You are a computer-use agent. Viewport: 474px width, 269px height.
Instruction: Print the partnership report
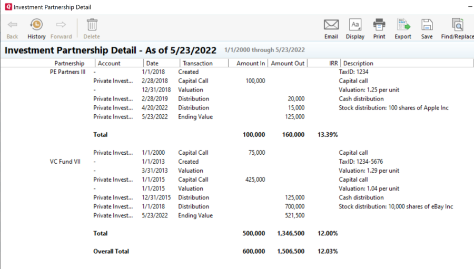click(x=379, y=25)
